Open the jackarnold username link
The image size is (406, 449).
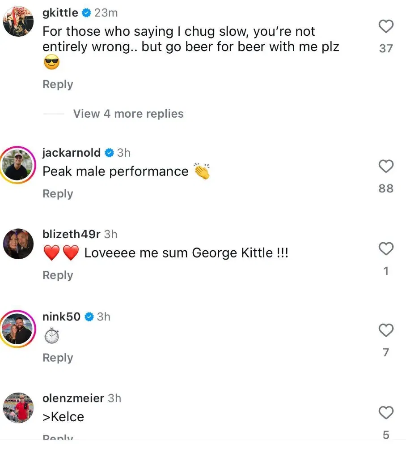pyautogui.click(x=72, y=153)
